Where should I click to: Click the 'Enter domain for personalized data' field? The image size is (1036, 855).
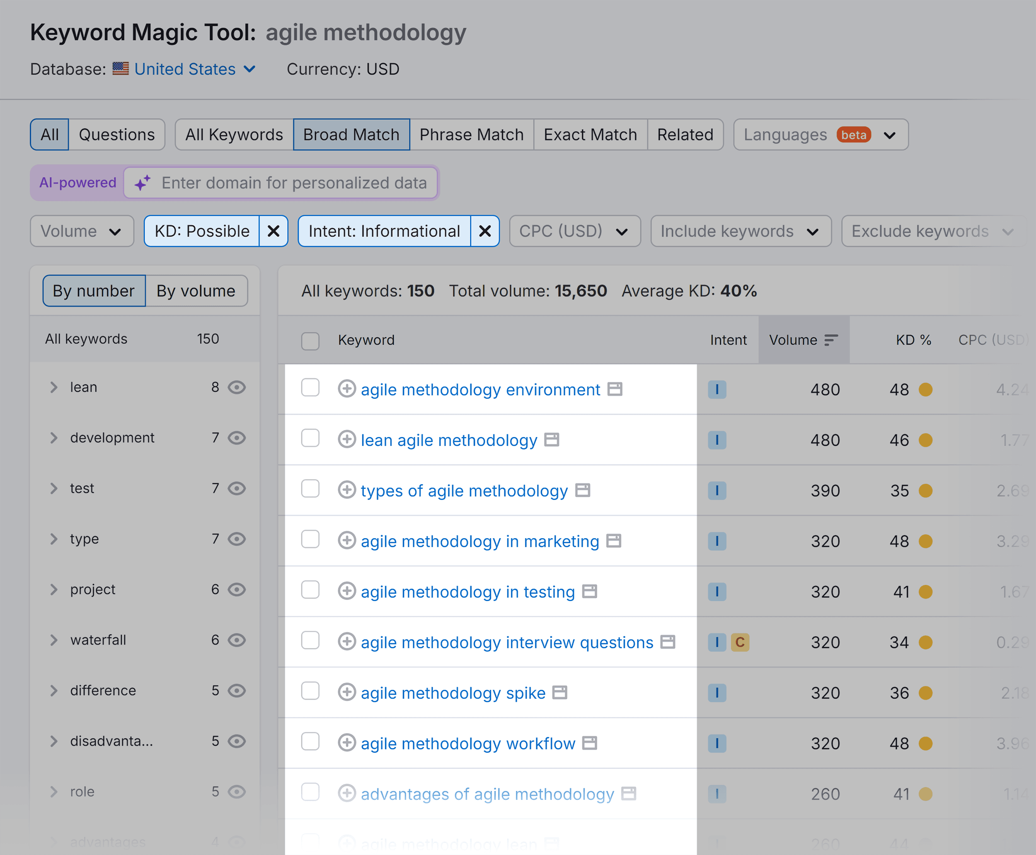coord(280,183)
